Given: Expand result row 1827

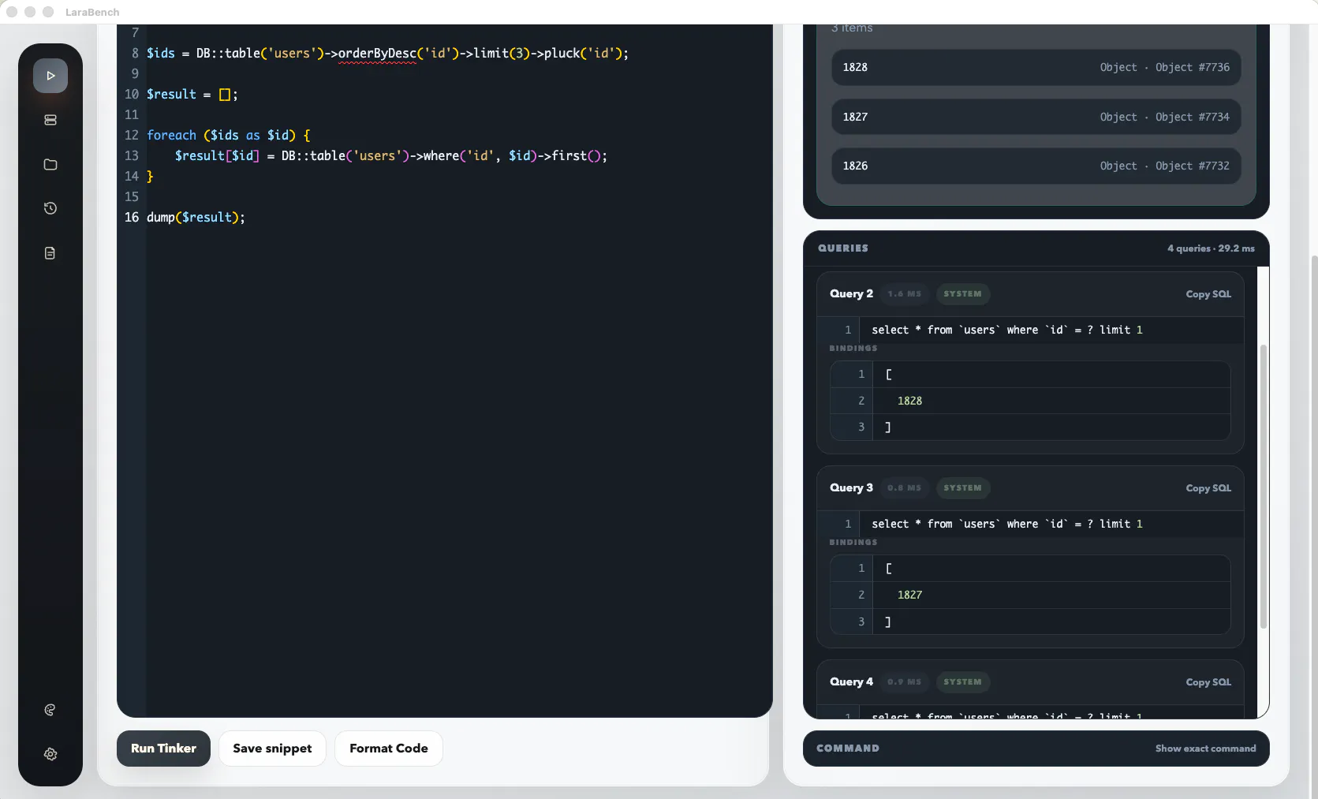Looking at the screenshot, I should pos(1036,117).
